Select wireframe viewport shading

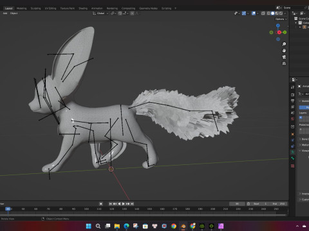[x=268, y=13]
